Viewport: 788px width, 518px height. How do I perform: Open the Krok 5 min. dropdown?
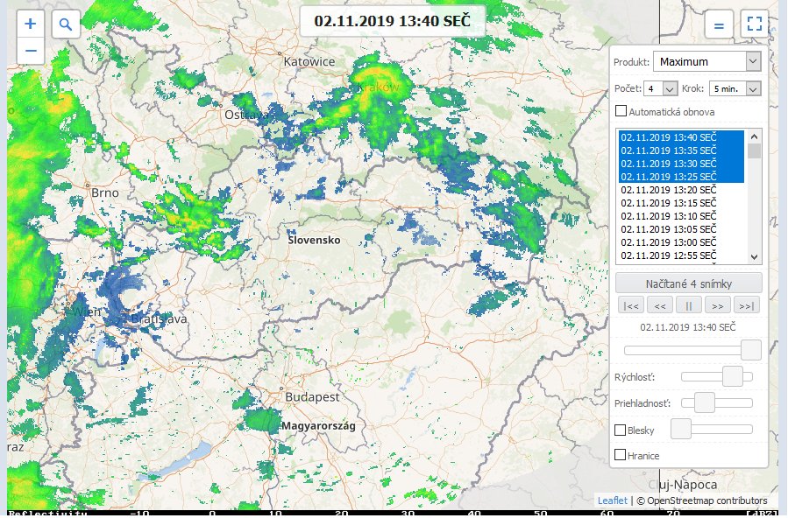point(735,88)
